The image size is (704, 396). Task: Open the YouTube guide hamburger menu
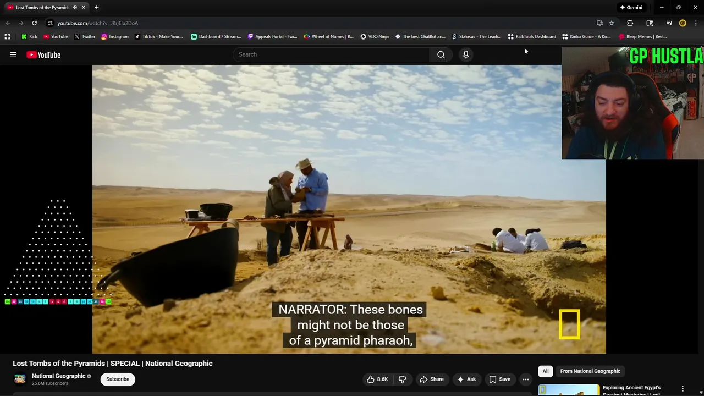pyautogui.click(x=13, y=54)
